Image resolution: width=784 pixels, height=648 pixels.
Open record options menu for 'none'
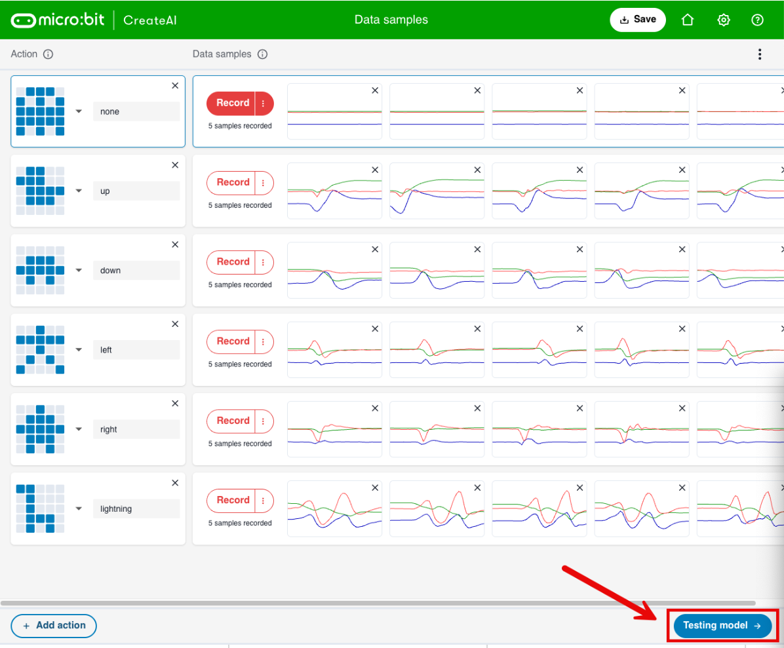[264, 104]
